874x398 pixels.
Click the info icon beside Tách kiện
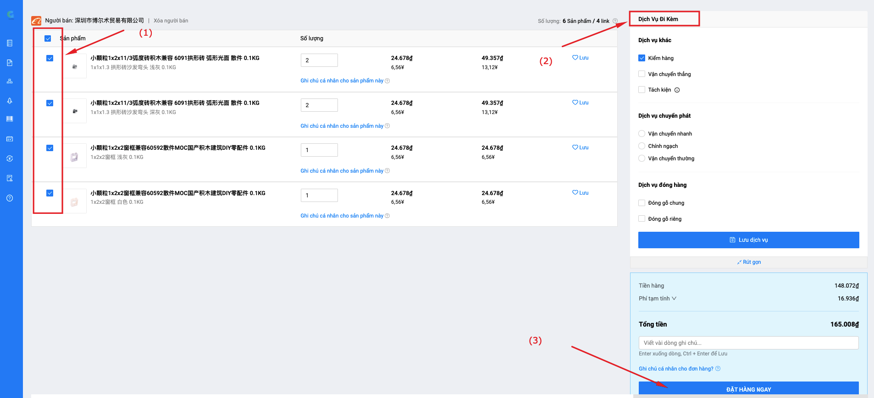click(x=677, y=90)
